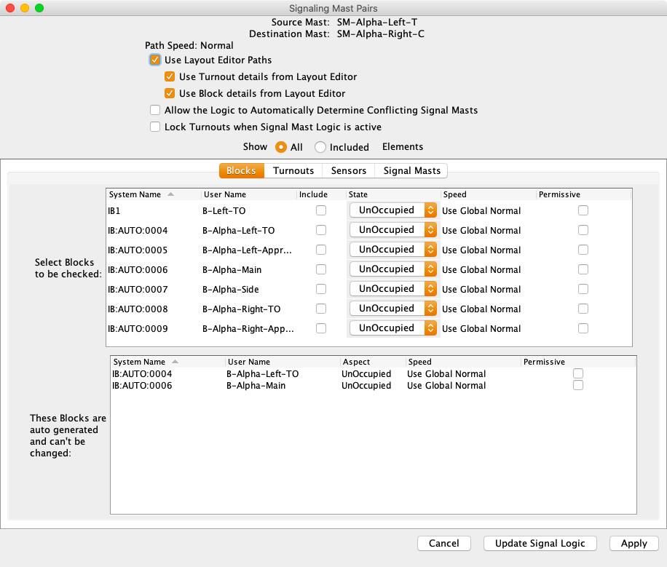Click the Apply button

634,543
